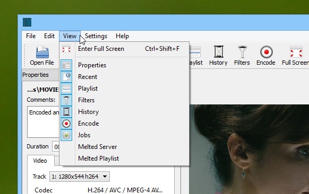
Task: Click the Codec value H.264 / AVC text
Action: [125, 190]
